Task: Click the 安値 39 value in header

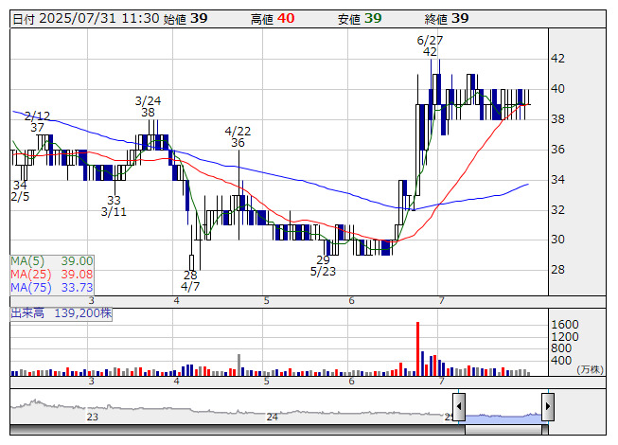Action: [360, 19]
